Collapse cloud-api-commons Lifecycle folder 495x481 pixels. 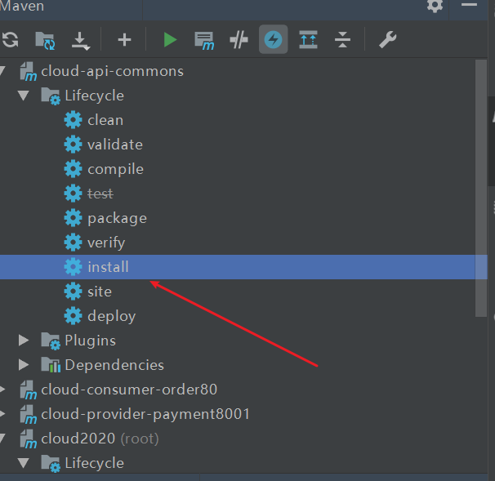point(24,96)
